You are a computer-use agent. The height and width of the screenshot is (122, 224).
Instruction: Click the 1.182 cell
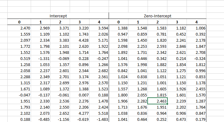[x=177, y=28]
